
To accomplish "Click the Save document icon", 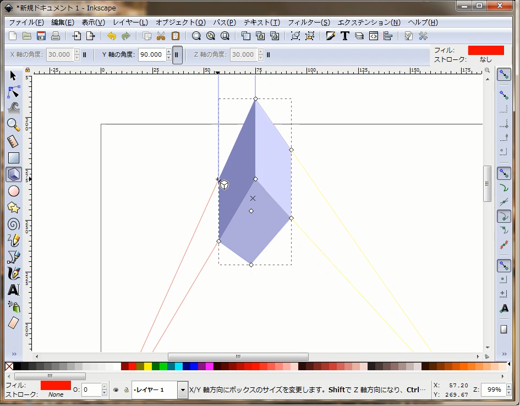I will [x=41, y=36].
